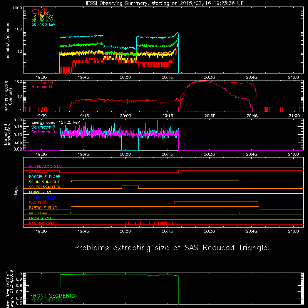Click the LO channel legend entry
This screenshot has width=308, height=308.
(42, 83)
